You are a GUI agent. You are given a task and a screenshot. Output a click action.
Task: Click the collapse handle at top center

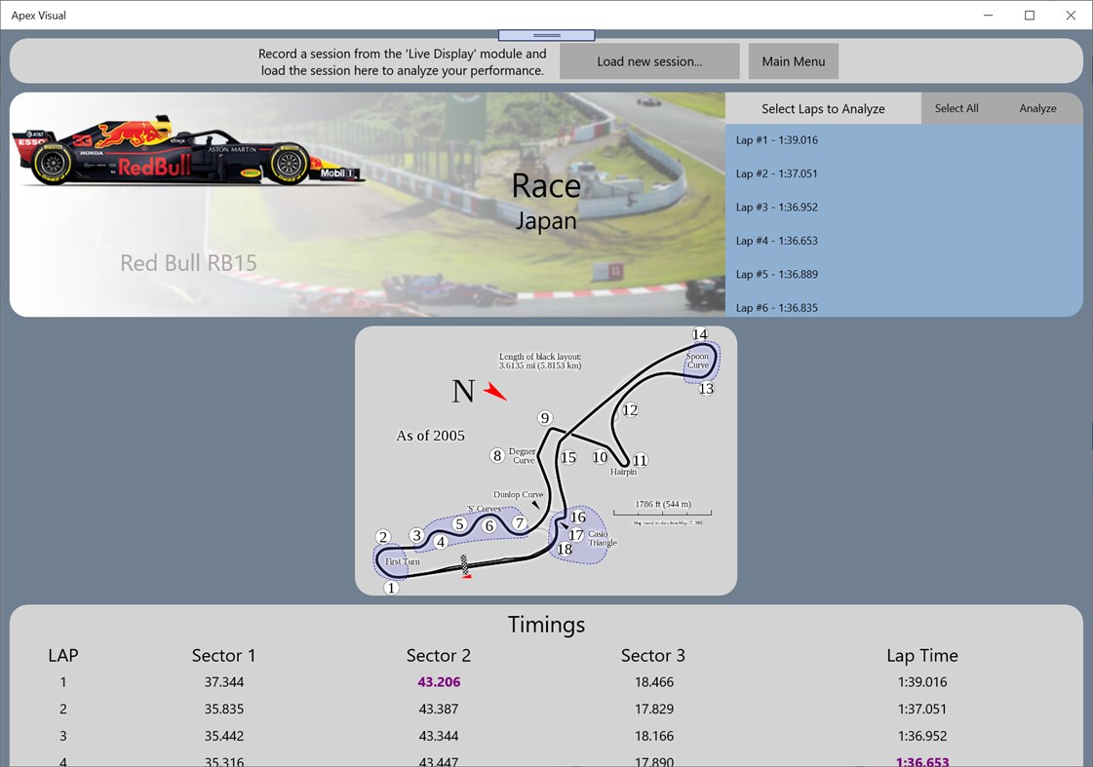pyautogui.click(x=546, y=35)
